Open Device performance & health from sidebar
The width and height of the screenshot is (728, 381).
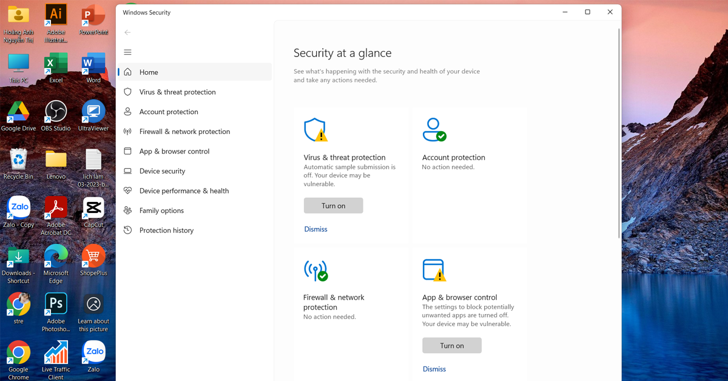point(184,190)
